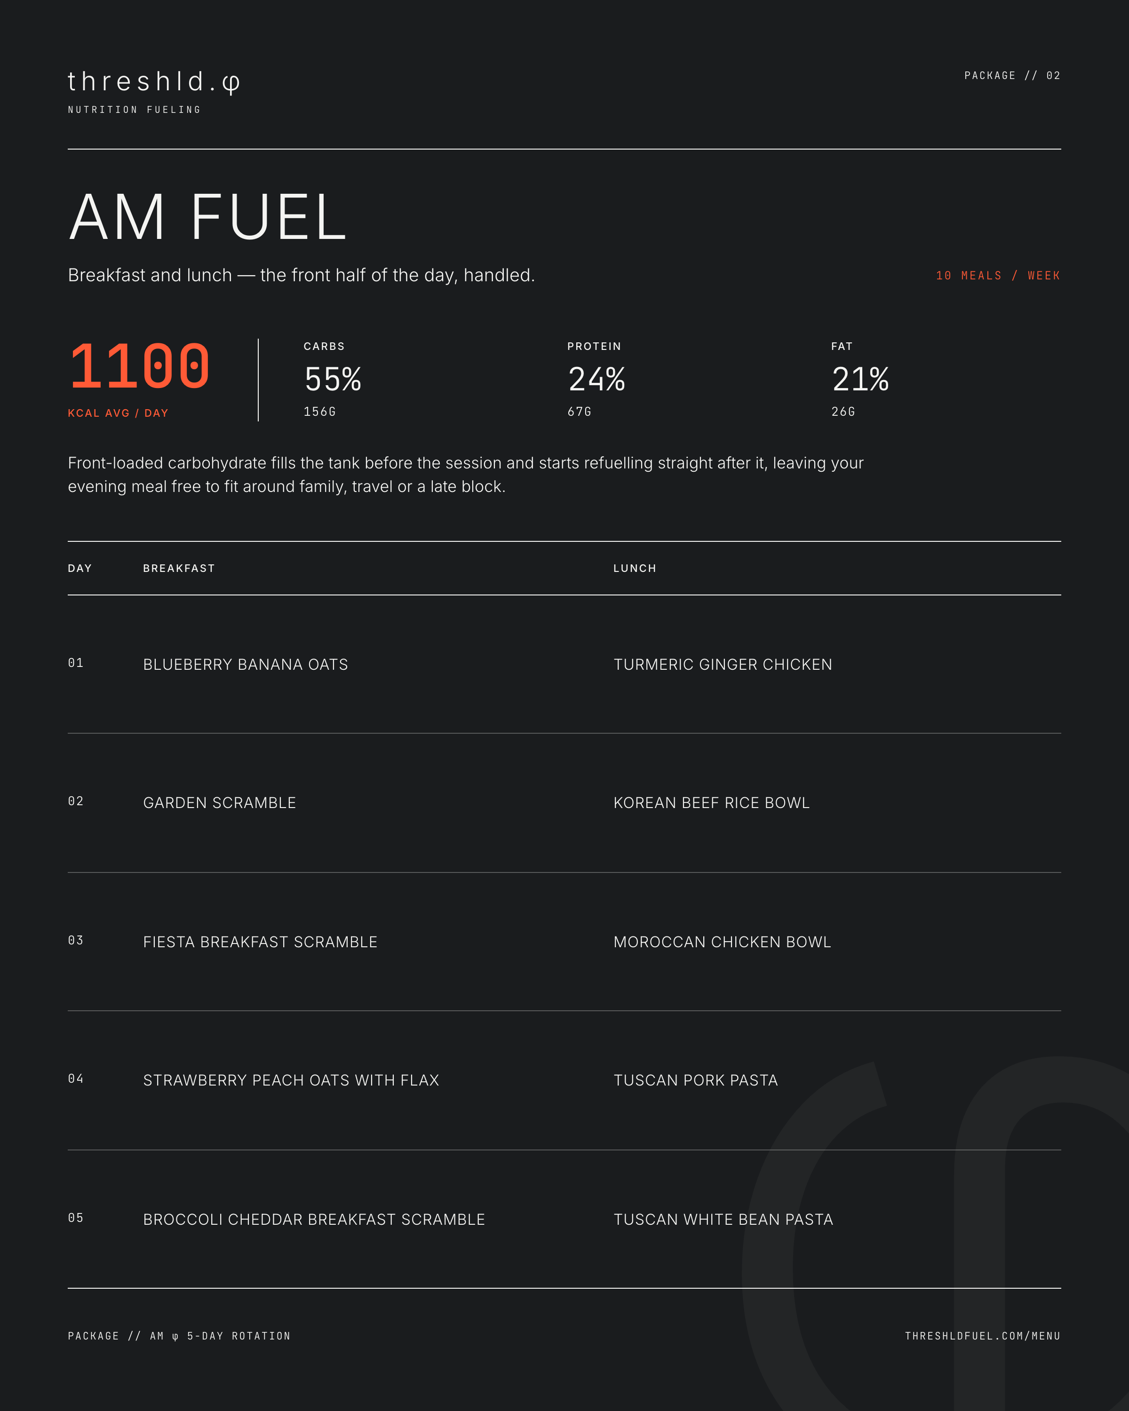Image resolution: width=1129 pixels, height=1411 pixels.
Task: Select the Protein 24% stat
Action: click(x=596, y=379)
